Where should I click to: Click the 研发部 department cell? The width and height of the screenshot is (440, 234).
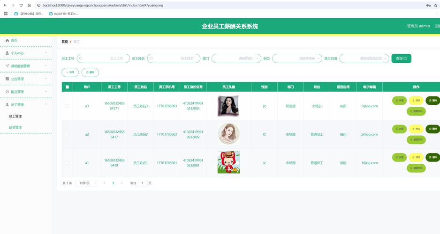[290, 106]
